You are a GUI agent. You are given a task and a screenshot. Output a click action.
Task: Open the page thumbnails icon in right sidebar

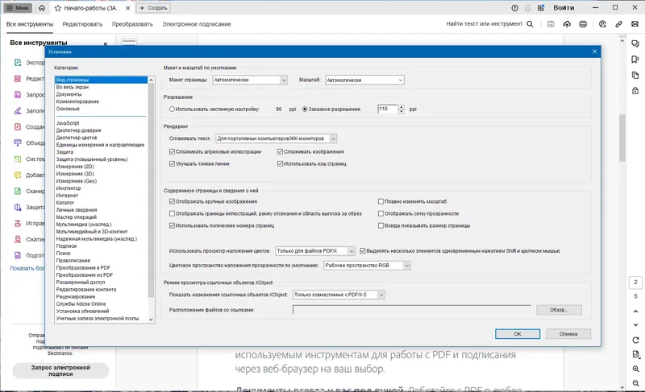635,75
